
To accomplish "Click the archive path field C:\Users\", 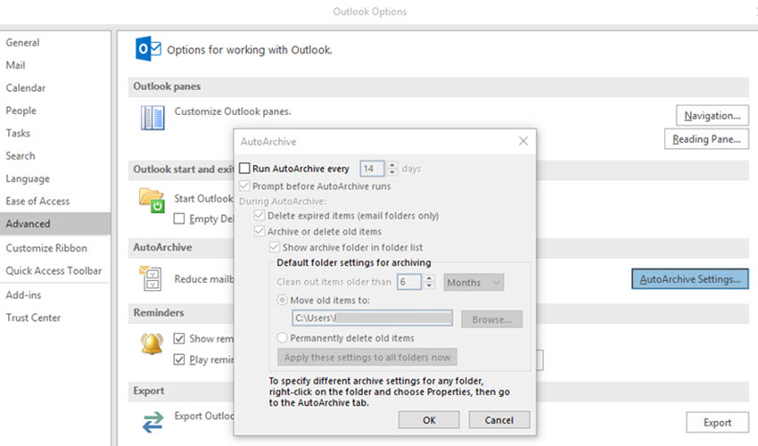I will (x=372, y=318).
